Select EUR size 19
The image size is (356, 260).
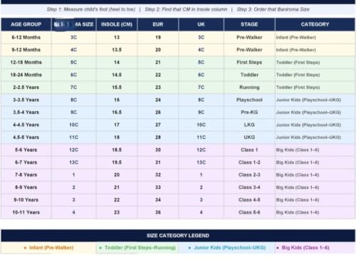tap(158, 37)
